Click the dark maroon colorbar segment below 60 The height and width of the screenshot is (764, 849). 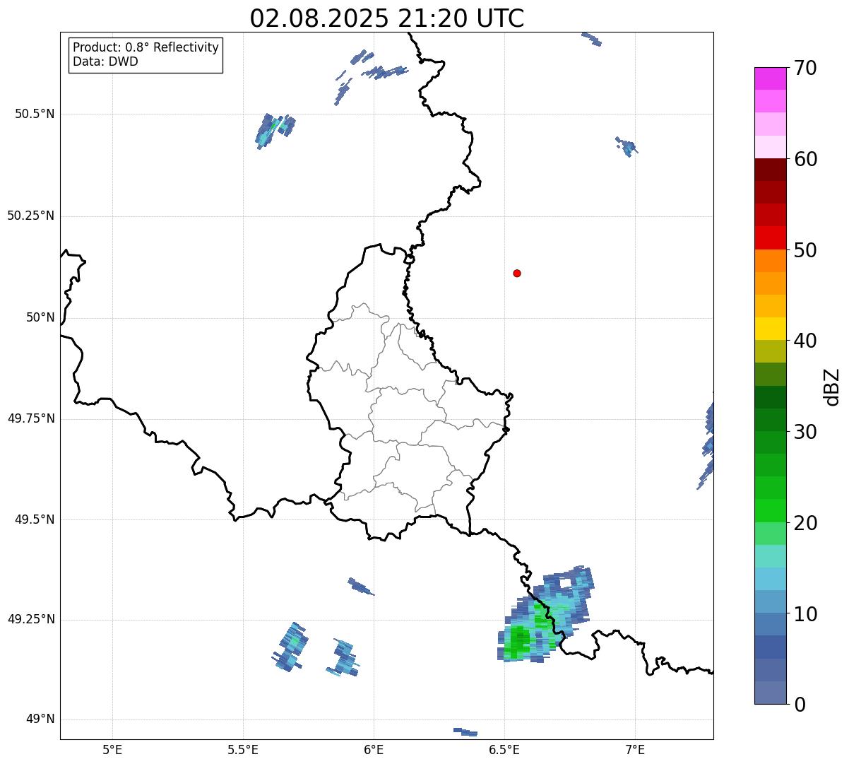pos(771,170)
